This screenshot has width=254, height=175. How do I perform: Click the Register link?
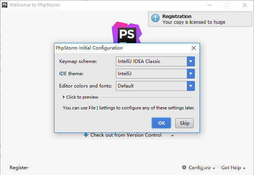point(19,168)
